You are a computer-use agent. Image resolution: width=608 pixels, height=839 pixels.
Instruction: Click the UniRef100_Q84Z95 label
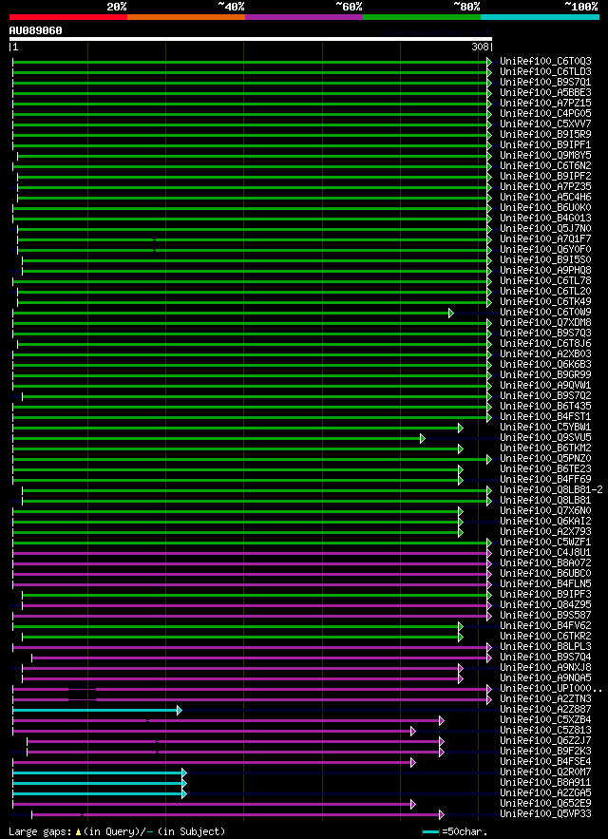coord(546,605)
